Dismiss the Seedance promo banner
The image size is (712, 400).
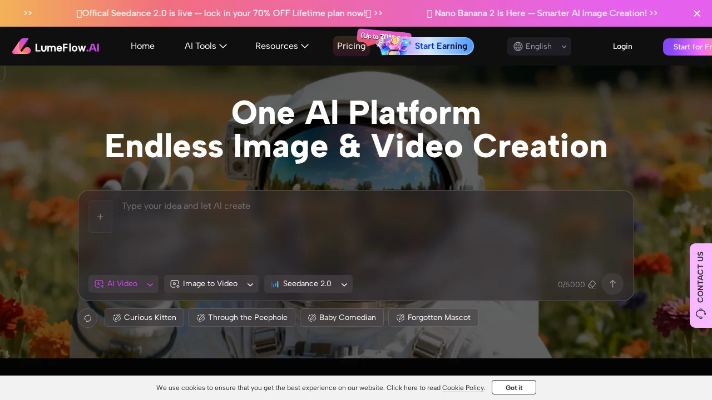(697, 13)
